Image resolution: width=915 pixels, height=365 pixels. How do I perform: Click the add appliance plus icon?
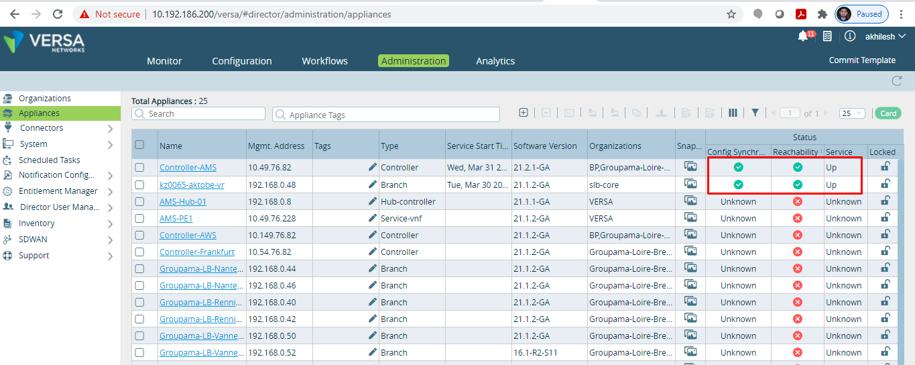pyautogui.click(x=524, y=113)
